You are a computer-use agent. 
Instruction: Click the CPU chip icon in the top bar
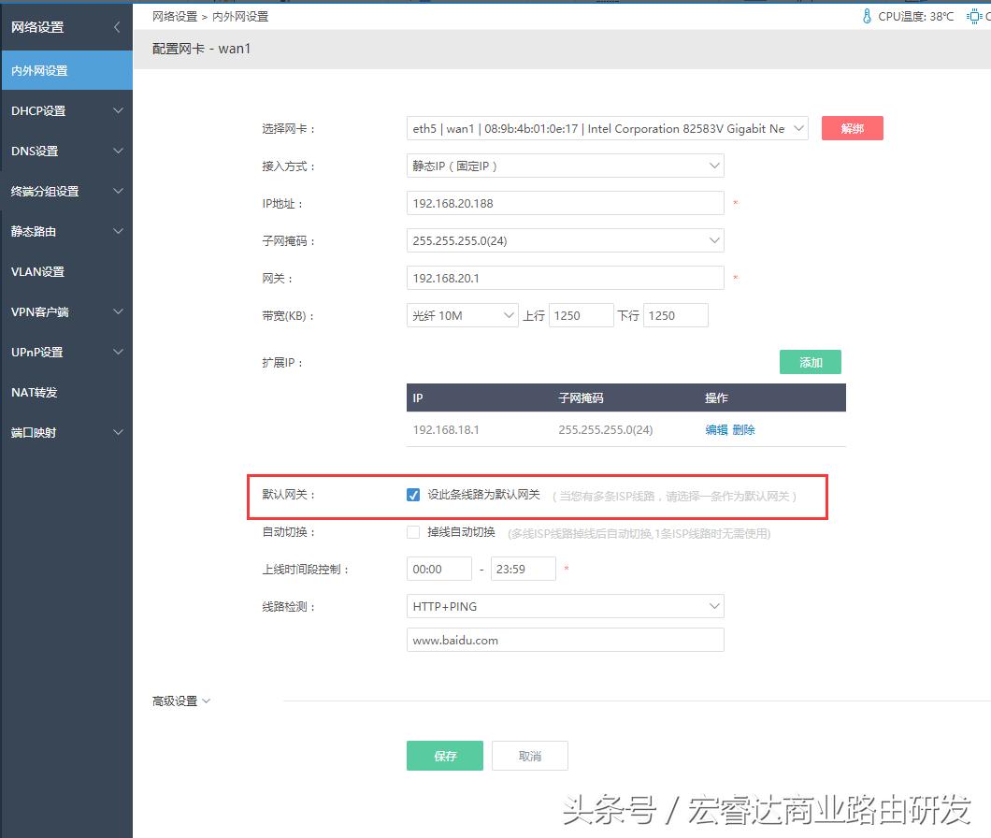coord(974,15)
